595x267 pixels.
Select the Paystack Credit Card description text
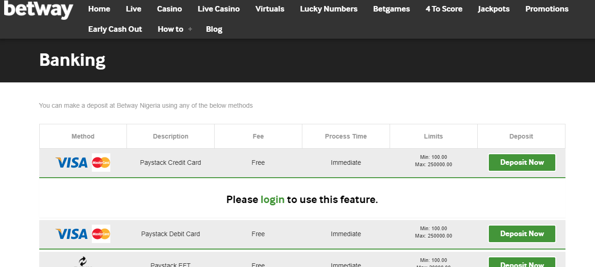coord(171,163)
